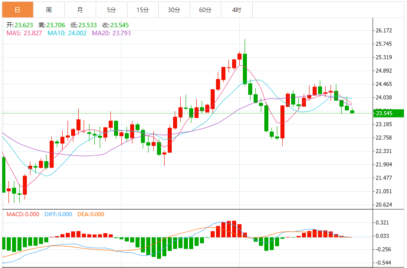Click the MACD:0.000 indicator label
The width and height of the screenshot is (407, 268).
23,214
